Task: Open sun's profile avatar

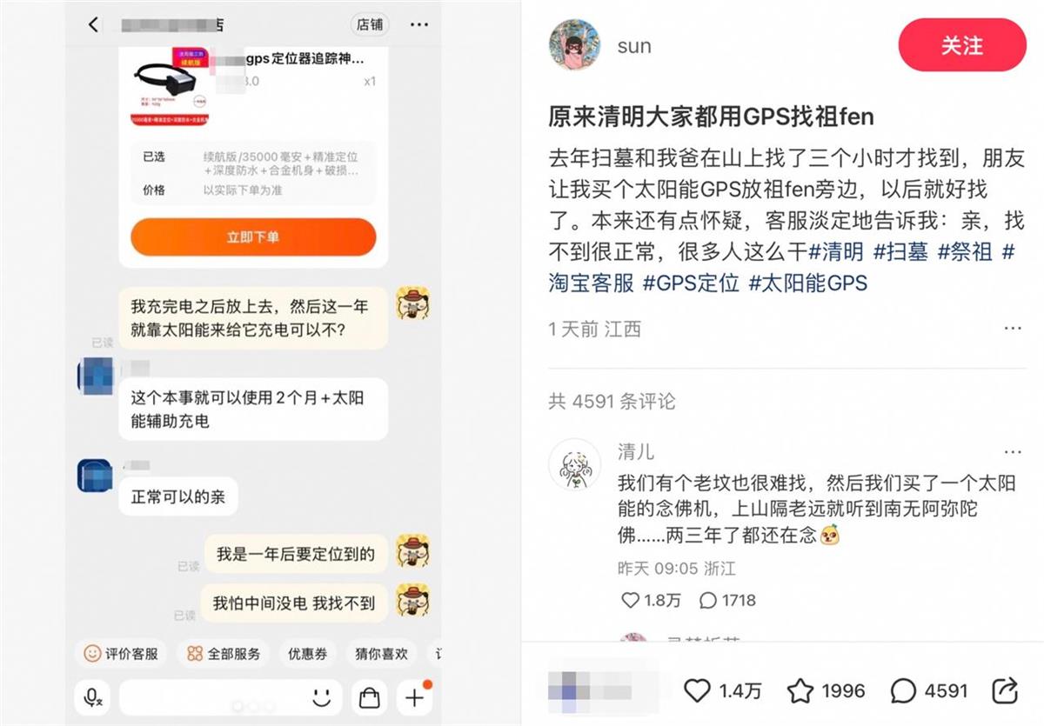Action: click(575, 43)
